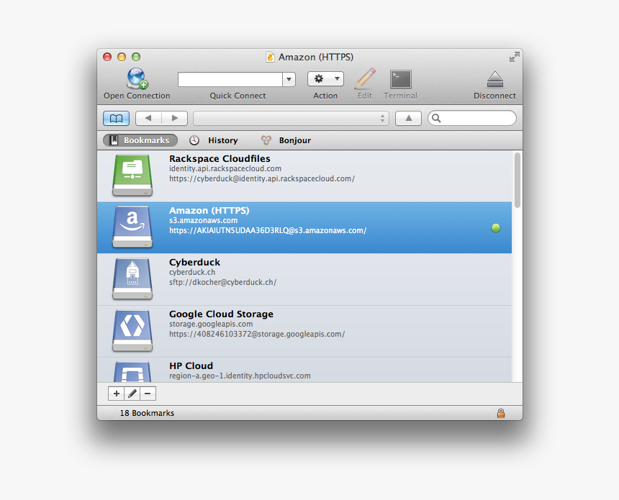619x500 pixels.
Task: Toggle the bookmarks book view button
Action: click(116, 117)
